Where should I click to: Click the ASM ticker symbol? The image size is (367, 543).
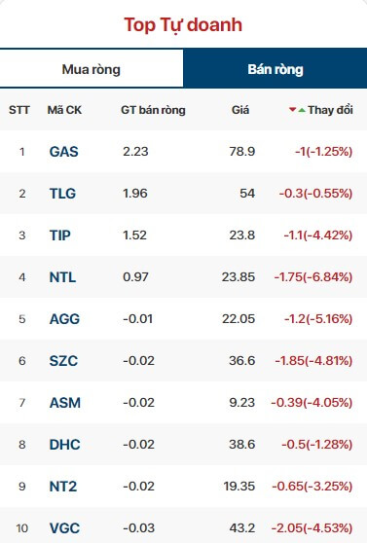[x=65, y=403]
